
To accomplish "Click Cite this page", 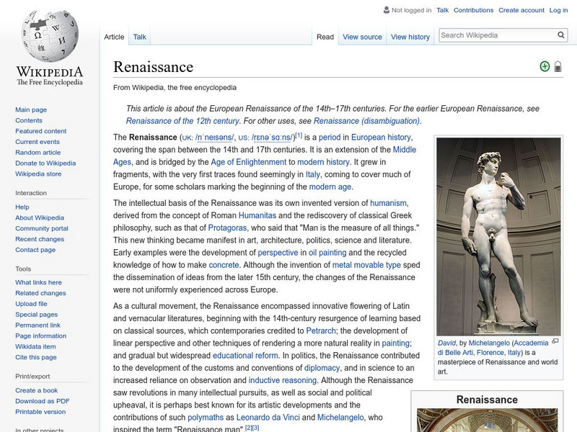I will (35, 356).
